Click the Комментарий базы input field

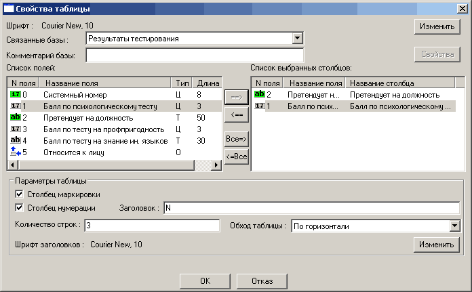click(x=195, y=56)
